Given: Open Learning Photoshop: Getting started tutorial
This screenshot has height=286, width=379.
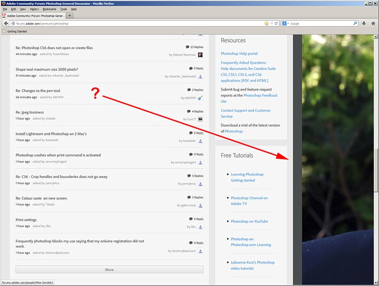Looking at the screenshot, I should pyautogui.click(x=247, y=177).
